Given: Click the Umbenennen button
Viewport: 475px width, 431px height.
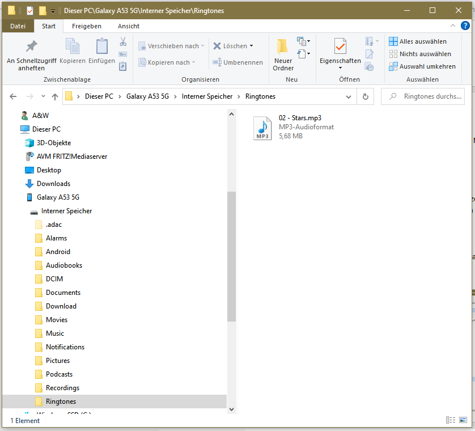Looking at the screenshot, I should [238, 62].
